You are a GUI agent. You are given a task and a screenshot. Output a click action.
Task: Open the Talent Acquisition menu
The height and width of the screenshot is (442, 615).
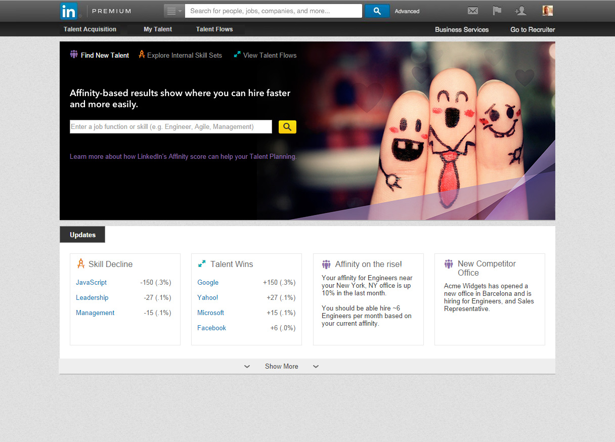[90, 29]
